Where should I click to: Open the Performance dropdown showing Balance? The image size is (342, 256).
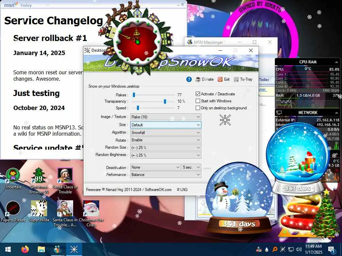[166, 175]
